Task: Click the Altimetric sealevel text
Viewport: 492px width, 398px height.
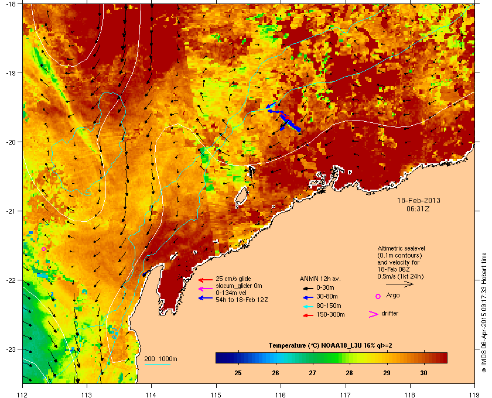Action: click(x=401, y=248)
